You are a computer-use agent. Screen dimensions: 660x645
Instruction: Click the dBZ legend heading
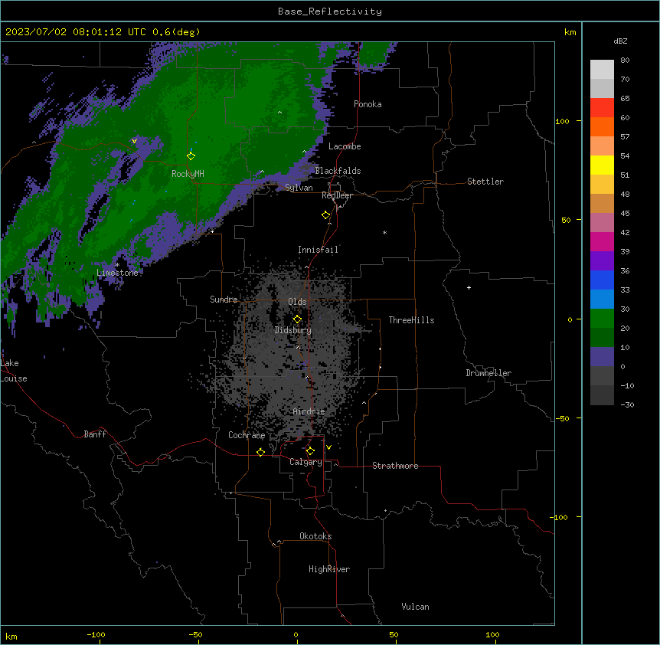[x=620, y=41]
